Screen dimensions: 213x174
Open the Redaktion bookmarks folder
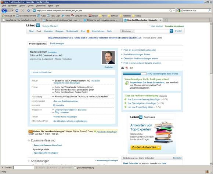[x=126, y=16]
